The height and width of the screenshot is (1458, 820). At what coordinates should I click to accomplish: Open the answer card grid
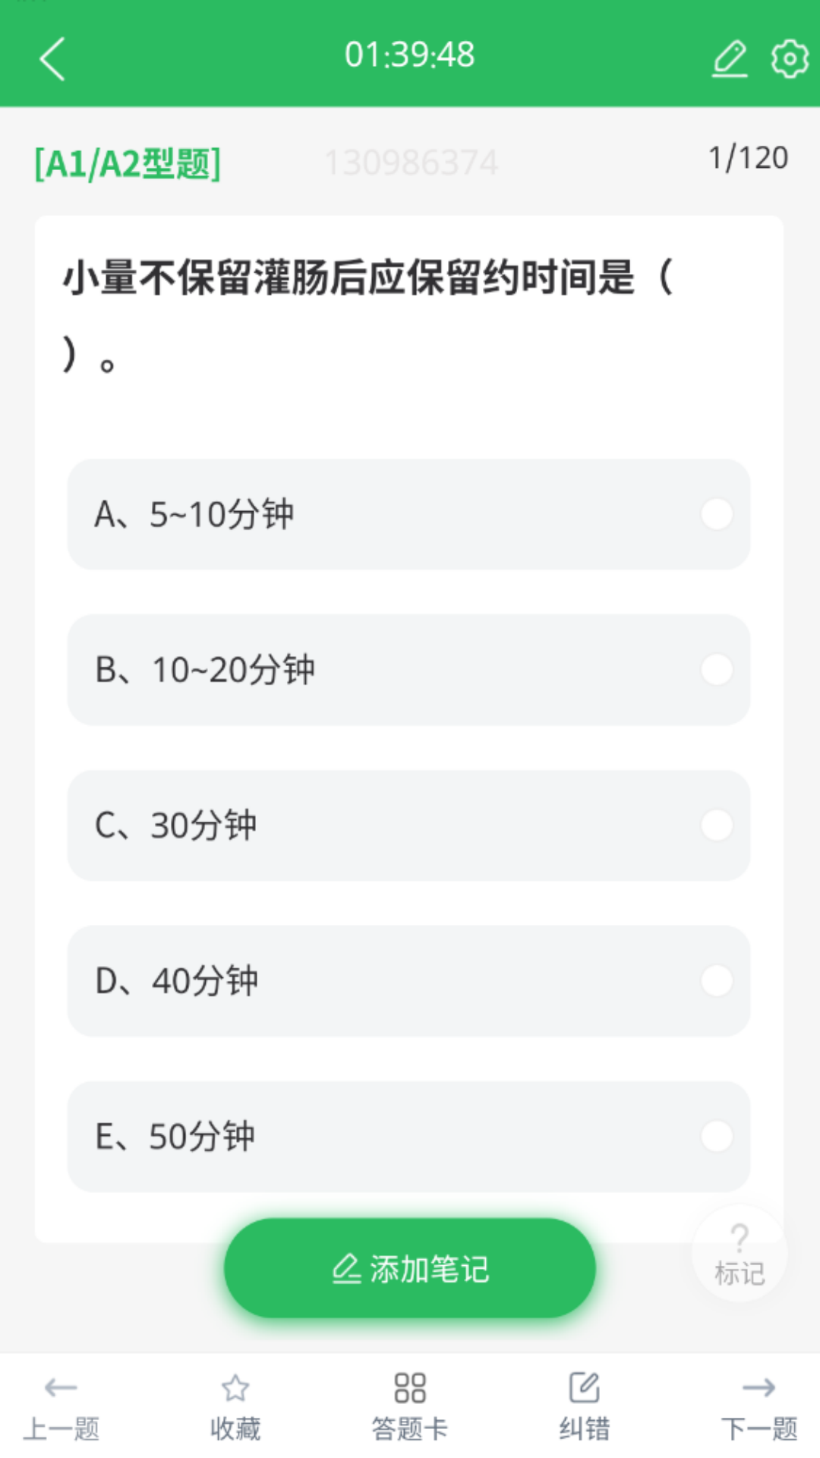(x=410, y=1387)
